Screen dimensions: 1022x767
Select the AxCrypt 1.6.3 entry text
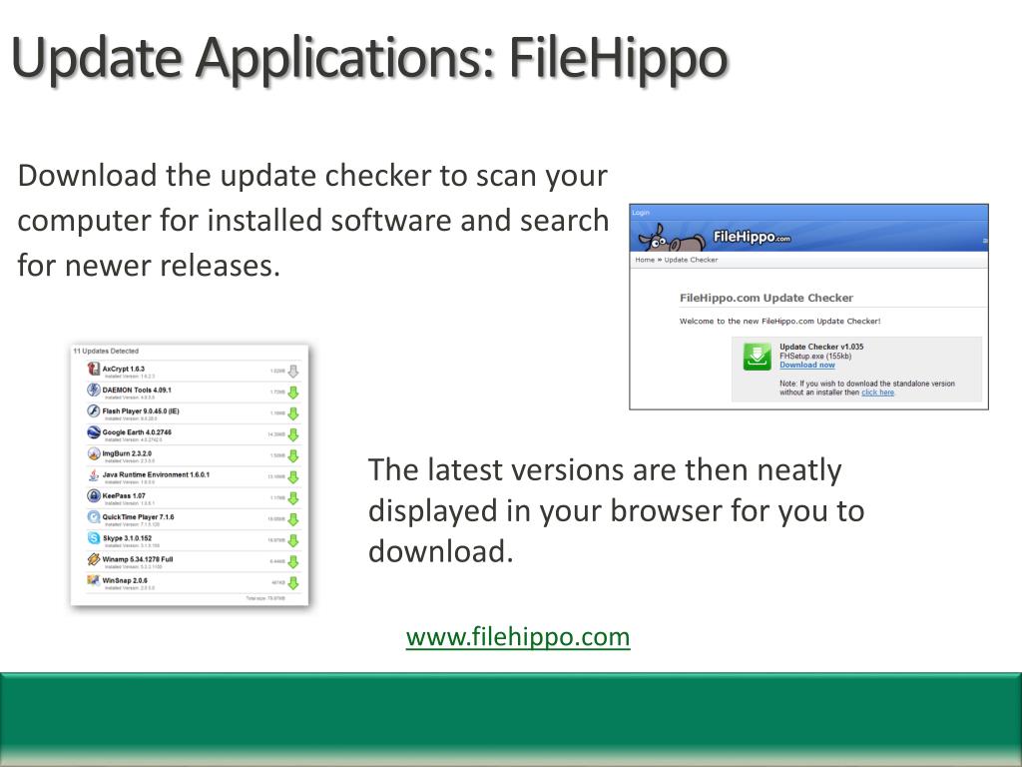123,369
